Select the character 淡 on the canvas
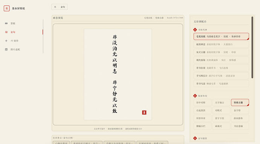Image resolution: width=260 pixels, height=144 pixels. click(x=115, y=43)
